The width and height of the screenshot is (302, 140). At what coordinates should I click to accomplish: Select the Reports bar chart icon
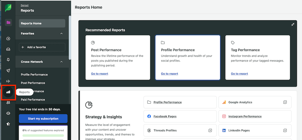[x=8, y=92]
